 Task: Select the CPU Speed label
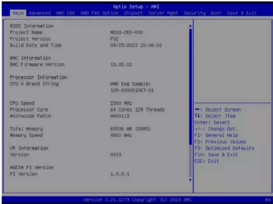(x=22, y=103)
